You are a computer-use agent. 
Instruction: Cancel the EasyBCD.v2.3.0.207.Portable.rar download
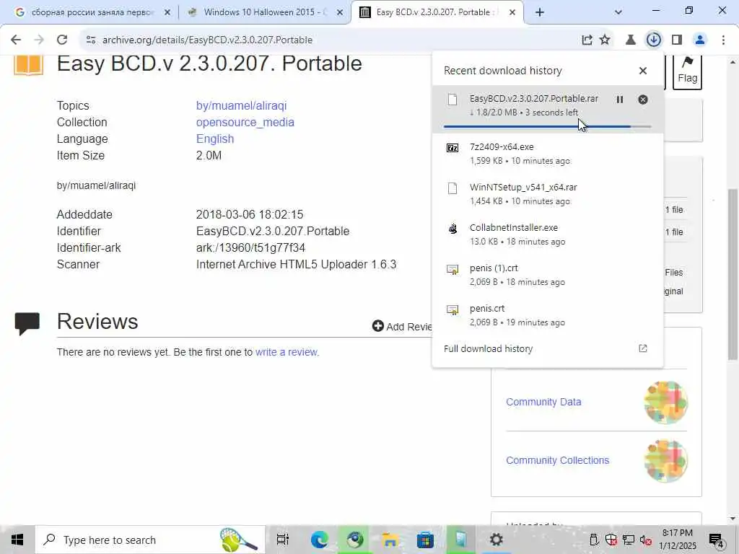643,100
